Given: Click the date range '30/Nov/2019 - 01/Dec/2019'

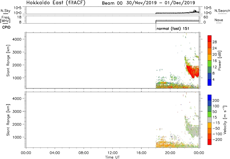Looking at the screenshot, I should click(161, 3).
